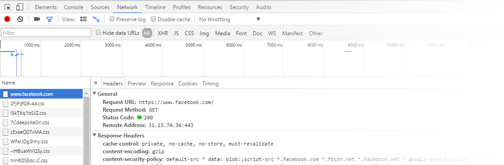Screen dimensions: 504x165
Task: Open the Timing tab of the request
Action: point(210,84)
